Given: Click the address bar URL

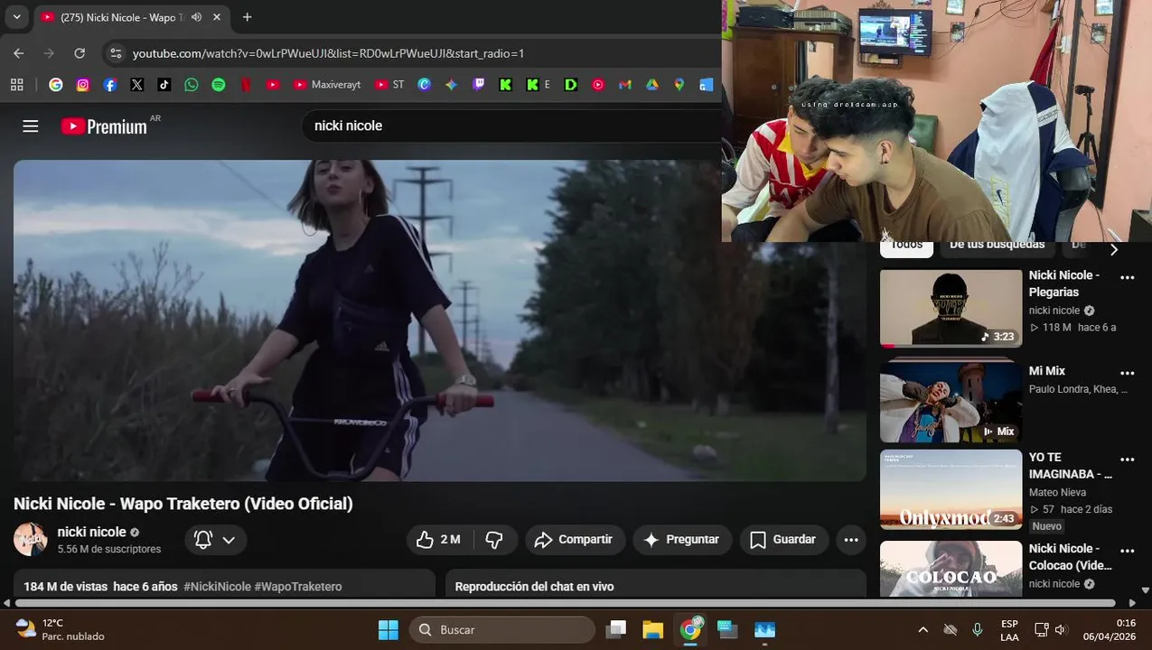Looking at the screenshot, I should click(328, 53).
